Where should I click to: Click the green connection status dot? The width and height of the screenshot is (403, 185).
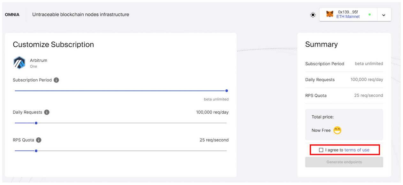point(370,15)
